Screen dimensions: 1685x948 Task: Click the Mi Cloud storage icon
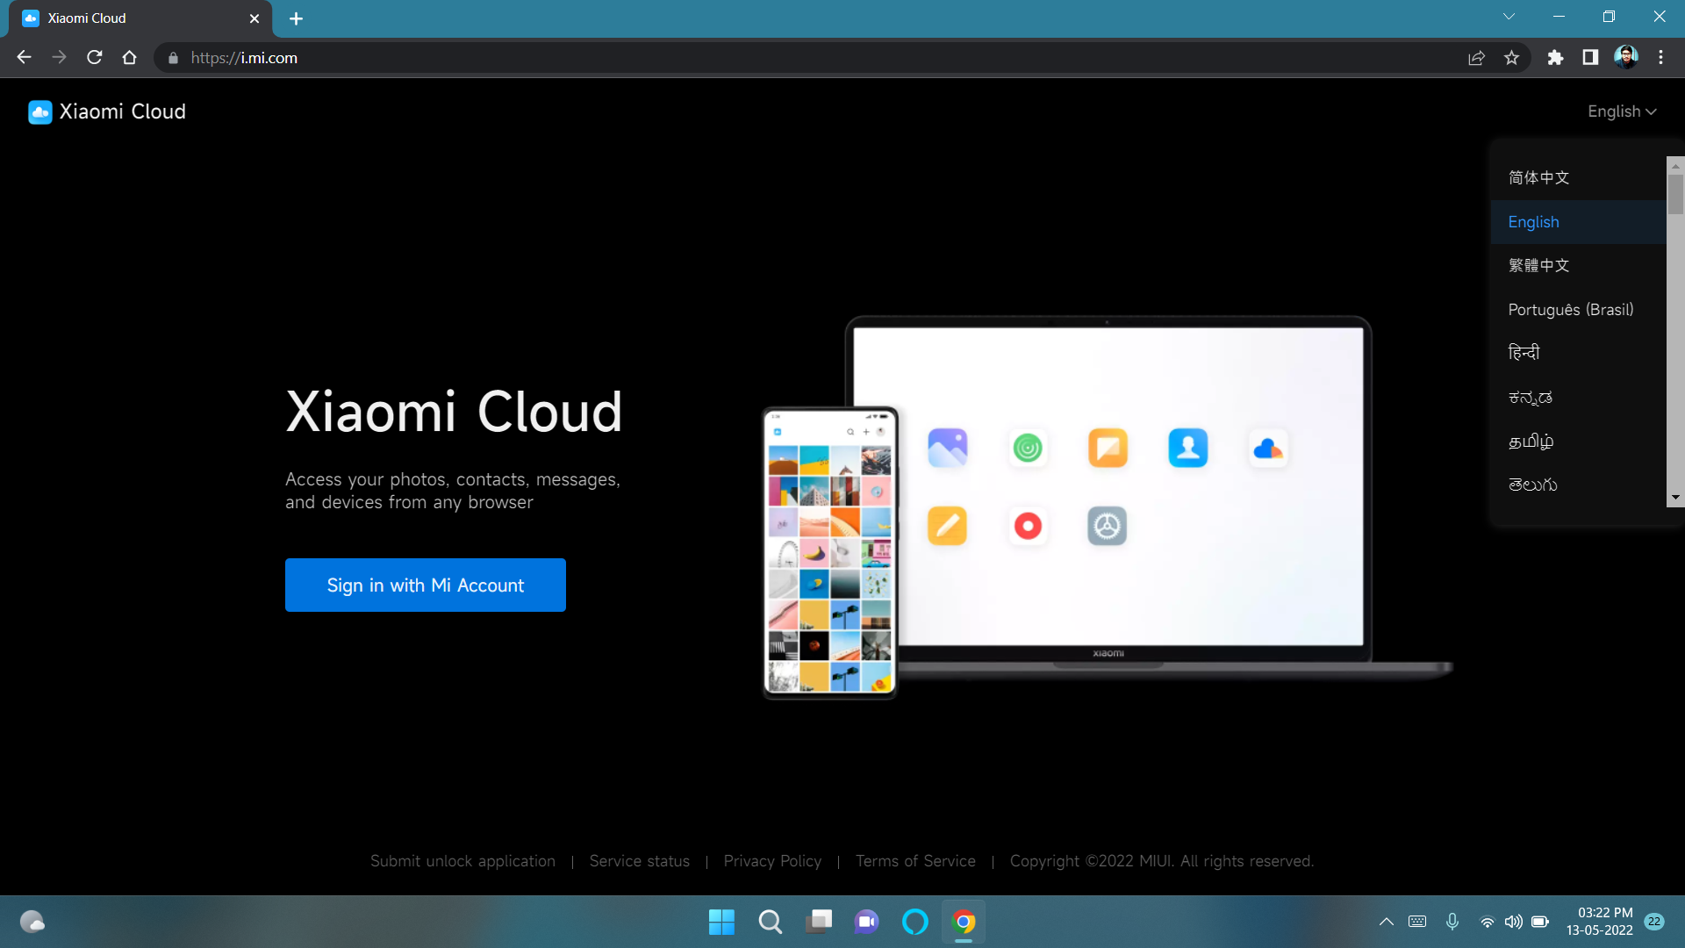pyautogui.click(x=1269, y=448)
